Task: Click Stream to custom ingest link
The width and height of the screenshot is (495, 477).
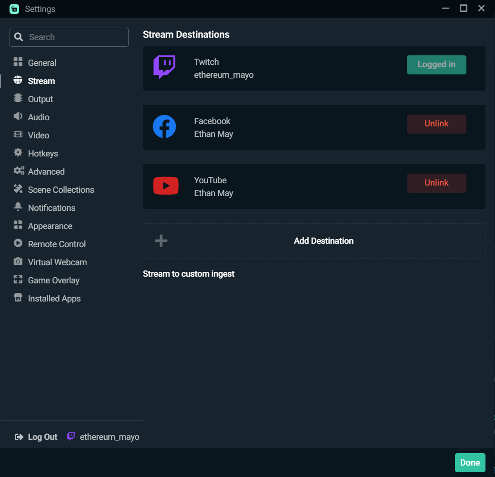Action: coord(189,274)
